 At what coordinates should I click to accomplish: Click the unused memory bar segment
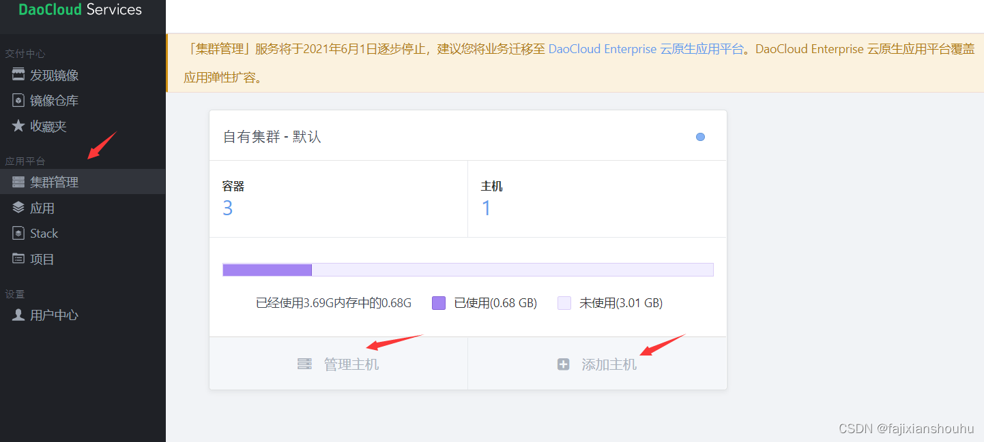(512, 270)
